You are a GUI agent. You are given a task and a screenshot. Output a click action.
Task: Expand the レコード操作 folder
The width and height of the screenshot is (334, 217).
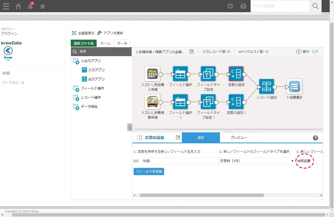[x=87, y=97]
